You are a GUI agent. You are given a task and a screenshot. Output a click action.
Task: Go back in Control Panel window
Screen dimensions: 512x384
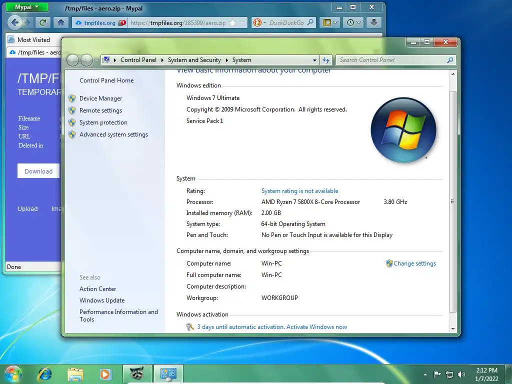click(73, 60)
